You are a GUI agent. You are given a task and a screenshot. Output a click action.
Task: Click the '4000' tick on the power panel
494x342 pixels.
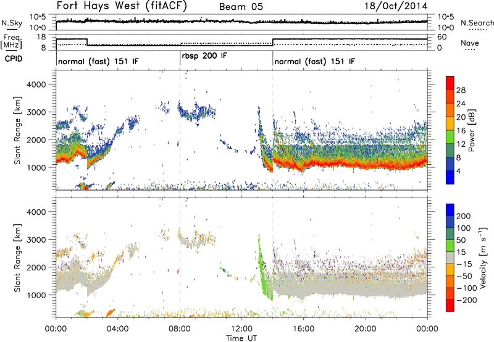tap(36, 85)
